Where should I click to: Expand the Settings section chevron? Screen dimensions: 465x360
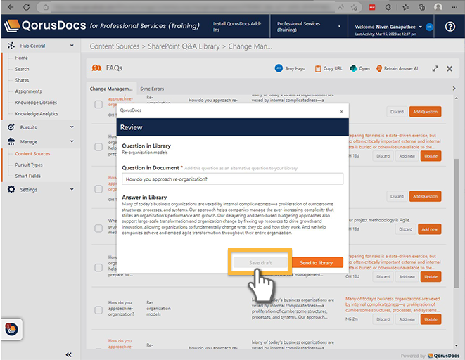tap(72, 189)
